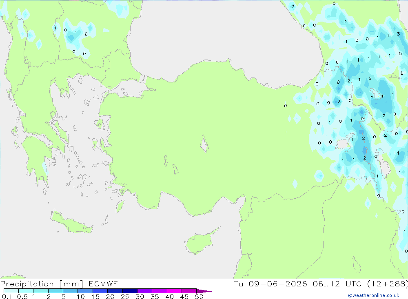The height and width of the screenshot is (299, 408).
Task: Click the "45" legend scale label
Action: point(184,297)
